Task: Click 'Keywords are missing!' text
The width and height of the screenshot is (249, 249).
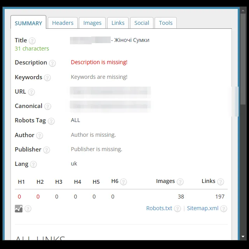Action: tap(99, 77)
